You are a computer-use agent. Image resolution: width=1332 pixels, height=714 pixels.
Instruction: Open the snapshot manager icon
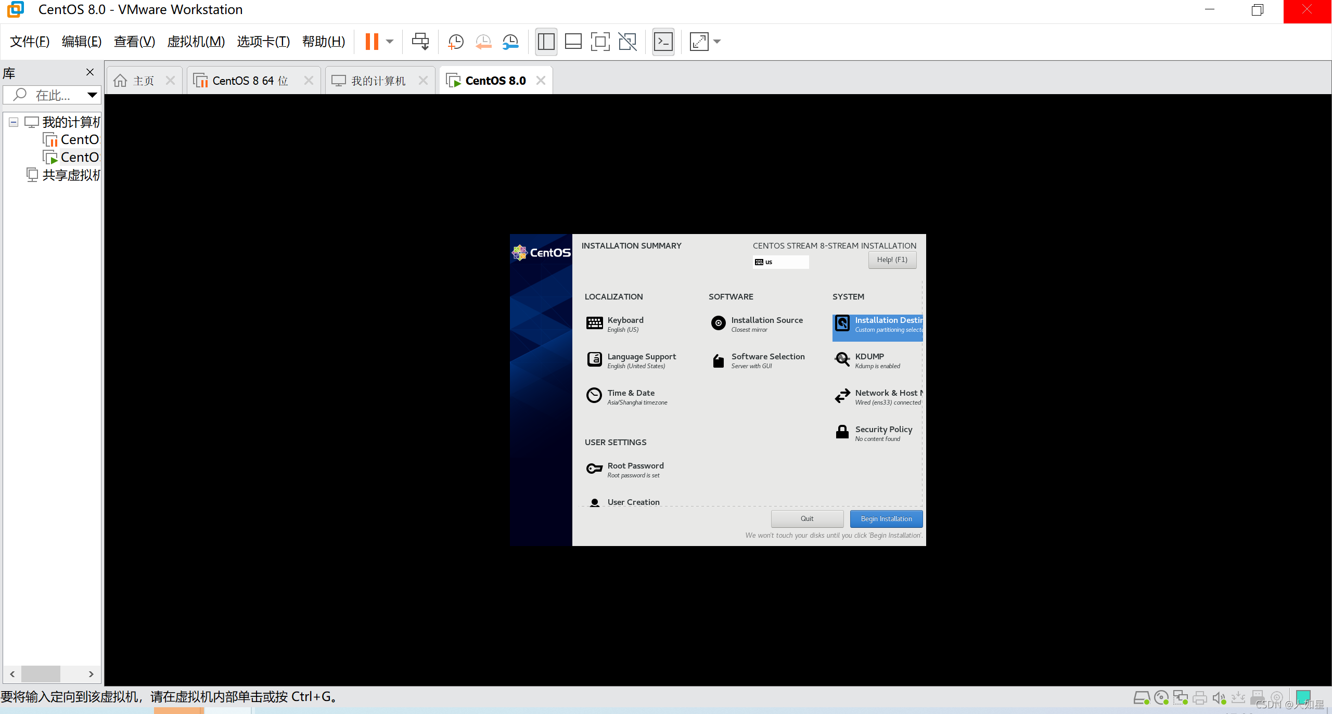[x=510, y=42]
